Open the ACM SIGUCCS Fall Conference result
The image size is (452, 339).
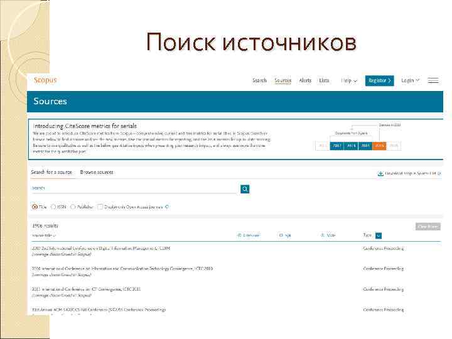point(99,309)
